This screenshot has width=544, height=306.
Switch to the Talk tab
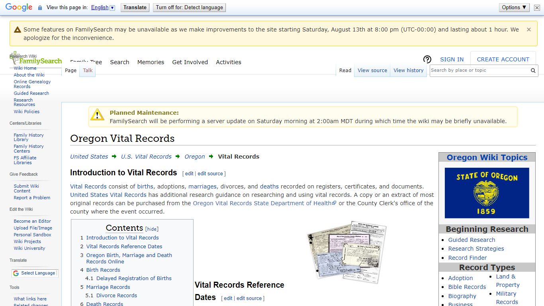(88, 70)
